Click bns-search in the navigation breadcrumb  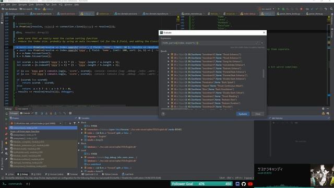coord(26,9)
